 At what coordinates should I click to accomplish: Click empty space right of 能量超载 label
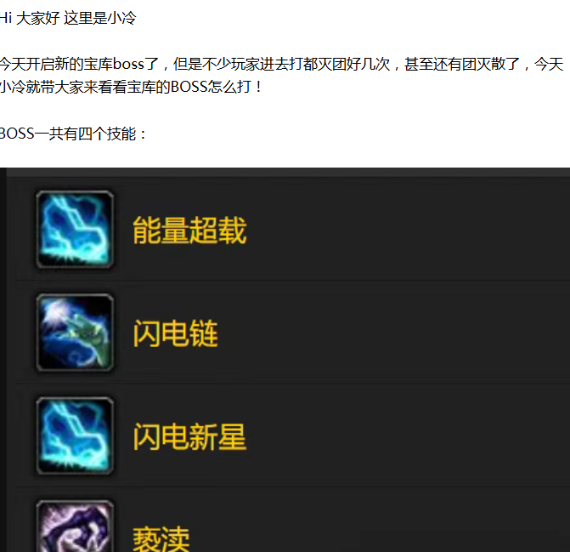coord(407,230)
